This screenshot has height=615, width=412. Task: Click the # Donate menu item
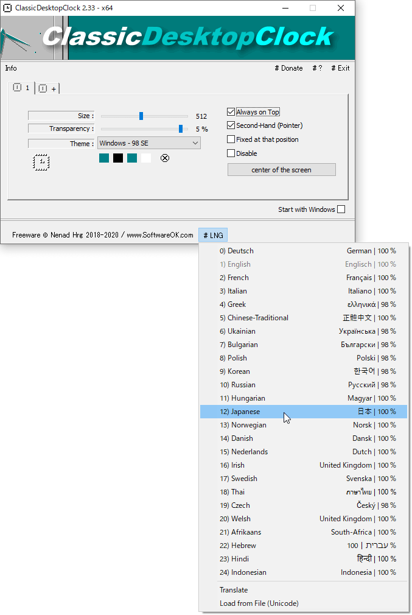pos(288,68)
